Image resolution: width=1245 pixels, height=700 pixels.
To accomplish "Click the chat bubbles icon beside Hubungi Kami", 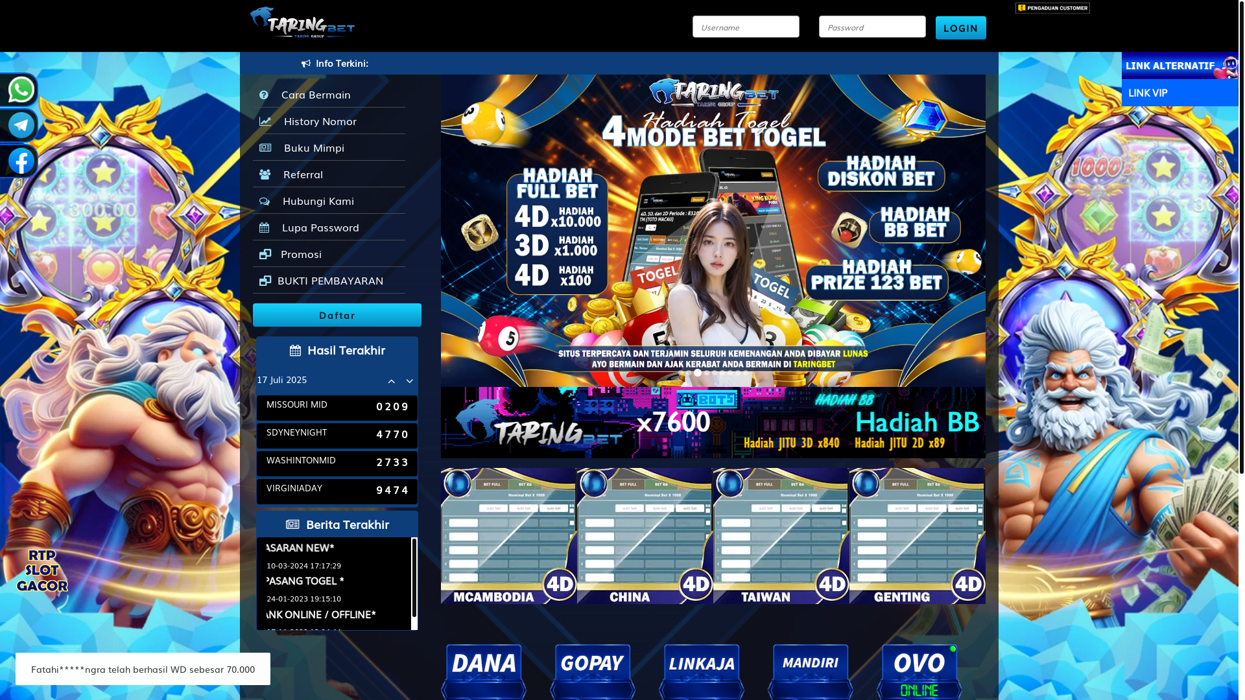I will pyautogui.click(x=265, y=201).
